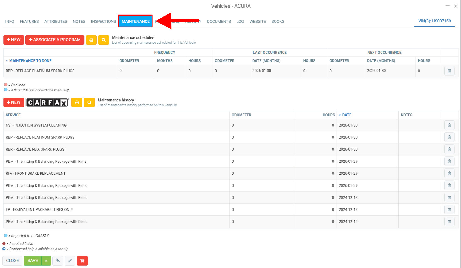
Task: Print the maintenance schedules list
Action: [91, 40]
